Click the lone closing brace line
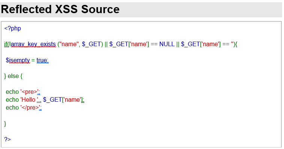Screen dimensions: 284x149 [x=5, y=123]
